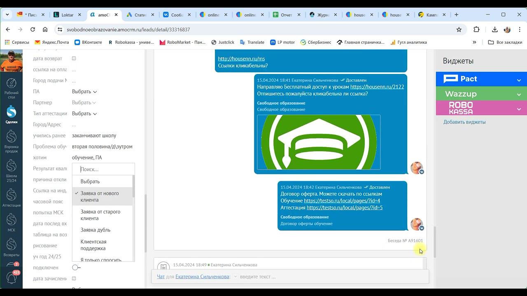Screen dimensions: 527x296
Task: Open the Сделки section in sidebar
Action: tap(11, 115)
